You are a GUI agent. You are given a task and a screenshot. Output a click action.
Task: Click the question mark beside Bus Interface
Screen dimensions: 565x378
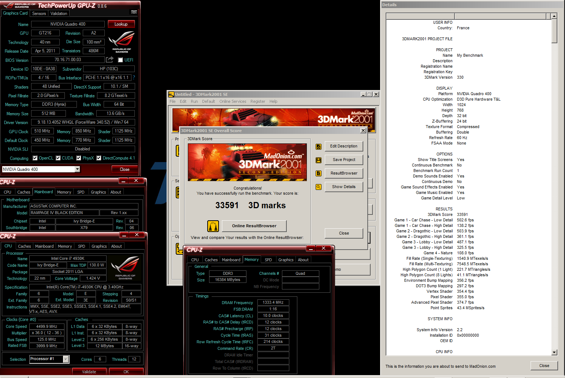[x=134, y=78]
